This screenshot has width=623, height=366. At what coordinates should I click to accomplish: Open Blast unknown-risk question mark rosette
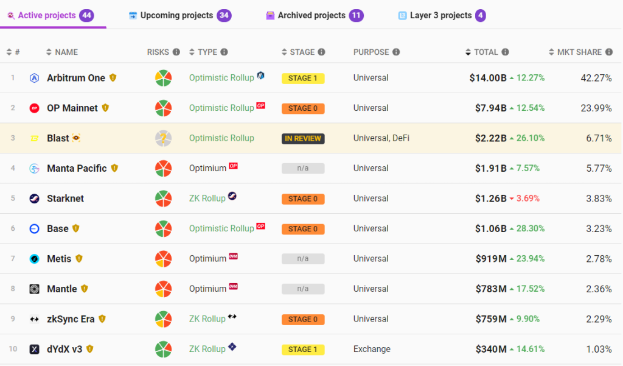[x=163, y=138]
